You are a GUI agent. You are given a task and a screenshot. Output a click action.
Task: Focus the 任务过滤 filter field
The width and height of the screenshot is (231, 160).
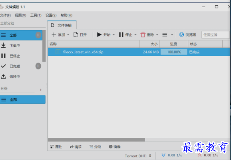(x=216, y=35)
